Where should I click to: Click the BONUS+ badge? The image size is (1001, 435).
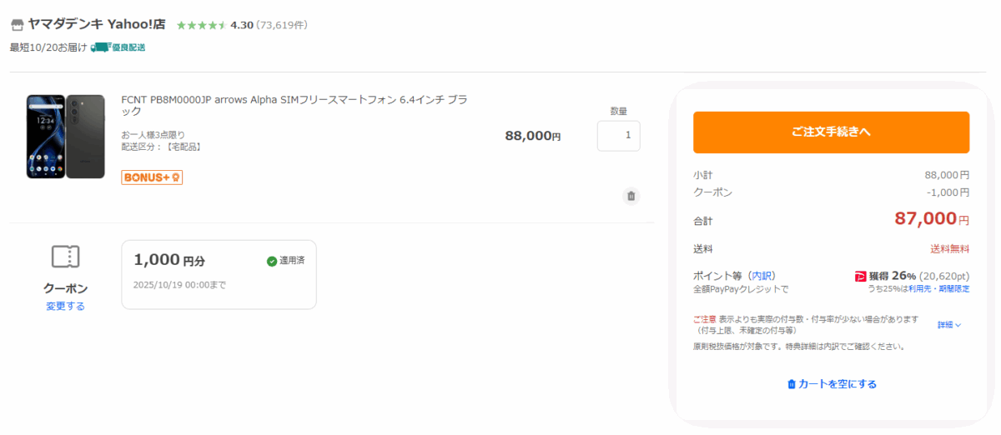[x=152, y=177]
